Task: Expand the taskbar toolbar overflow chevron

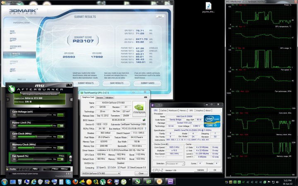Action: tap(130, 180)
